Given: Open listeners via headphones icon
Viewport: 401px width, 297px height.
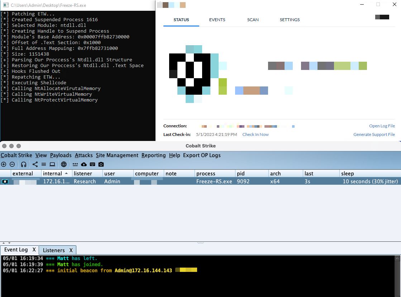Looking at the screenshot, I should coord(24,164).
